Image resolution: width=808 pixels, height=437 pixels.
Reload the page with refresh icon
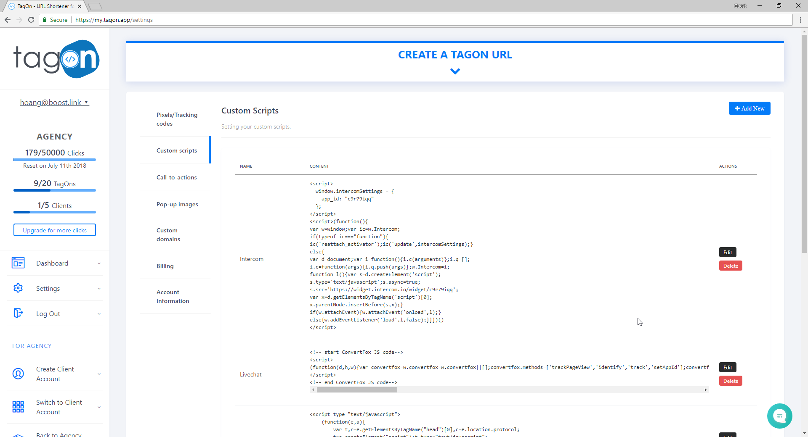point(31,20)
